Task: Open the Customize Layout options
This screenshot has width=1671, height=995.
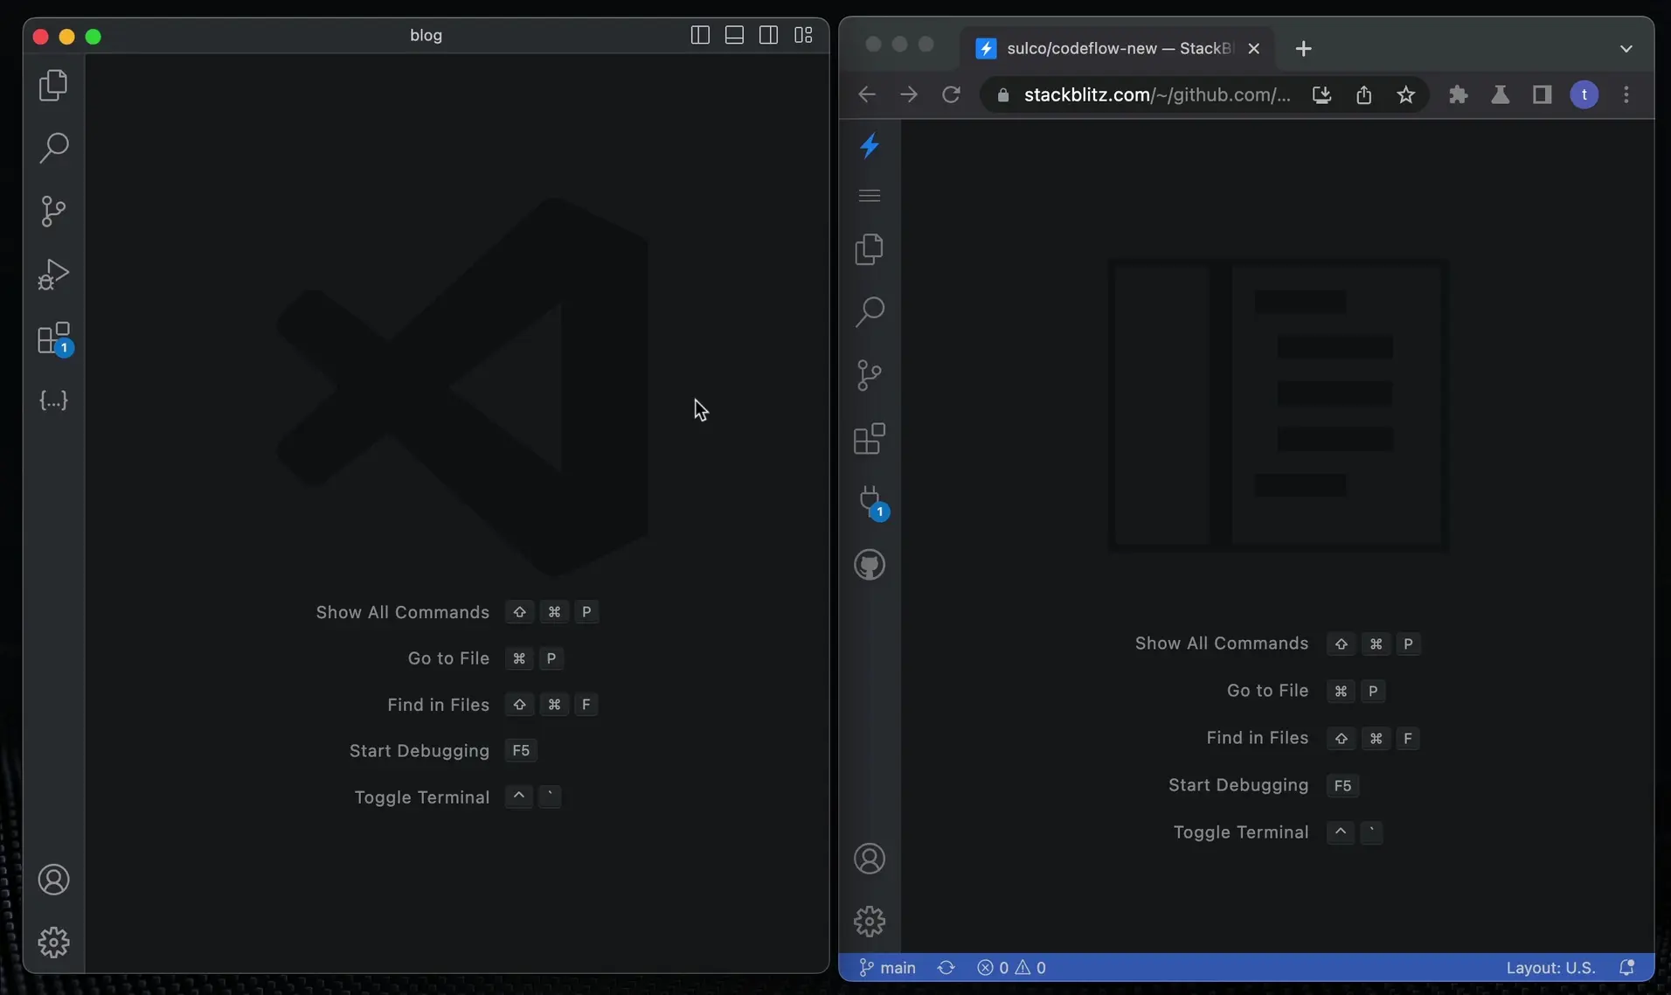Action: pyautogui.click(x=804, y=36)
